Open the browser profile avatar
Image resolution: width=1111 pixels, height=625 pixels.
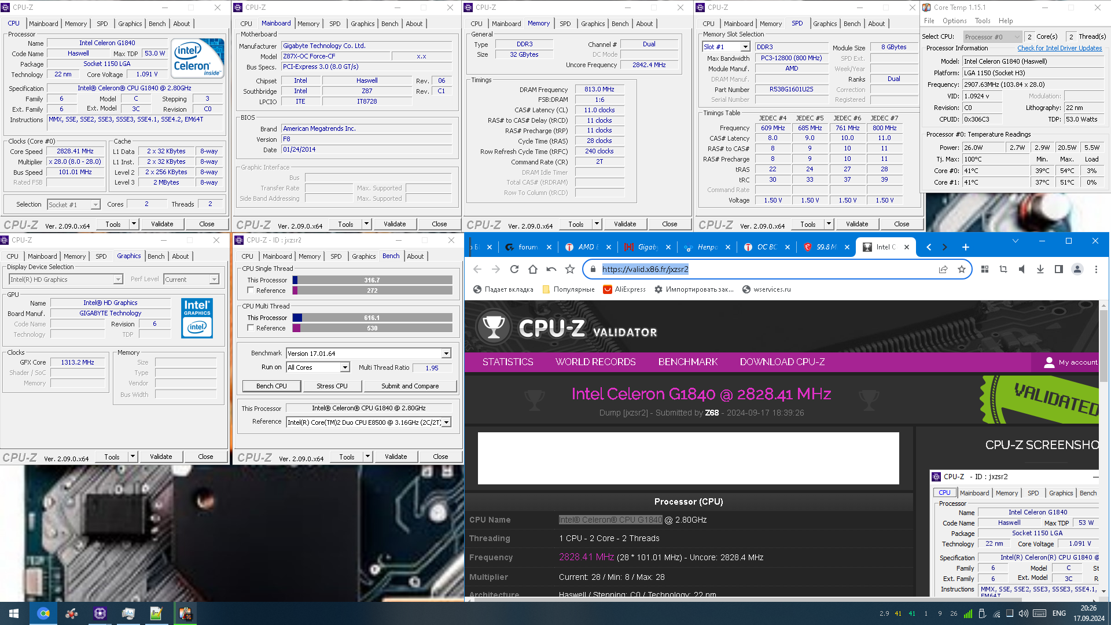click(x=1077, y=269)
